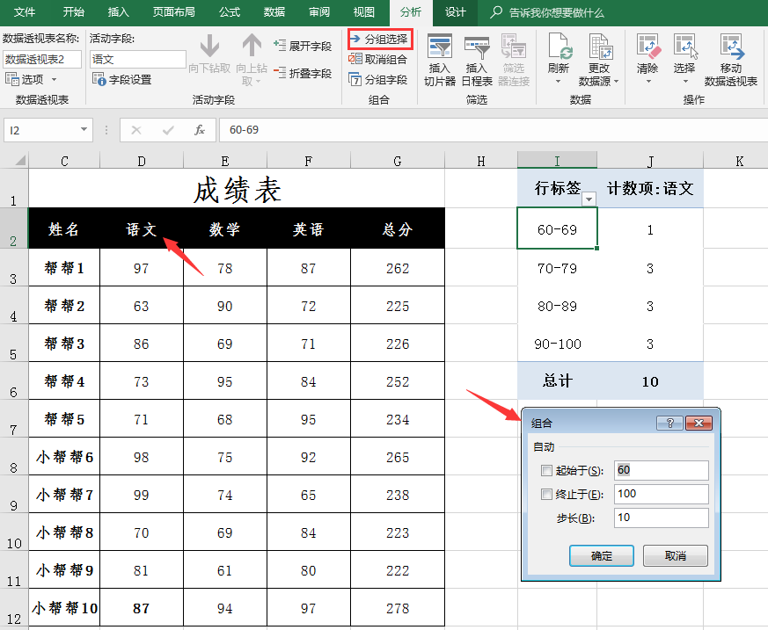Open the 行标签 filter dropdown
Screen dimensions: 768x630
(x=589, y=199)
